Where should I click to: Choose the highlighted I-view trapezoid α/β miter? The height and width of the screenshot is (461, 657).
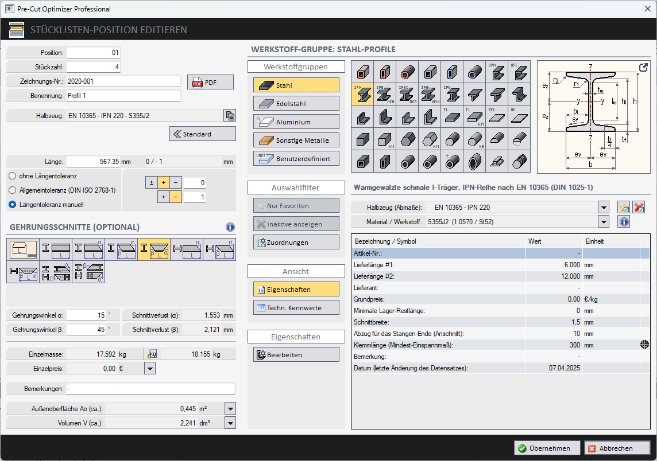(x=154, y=249)
